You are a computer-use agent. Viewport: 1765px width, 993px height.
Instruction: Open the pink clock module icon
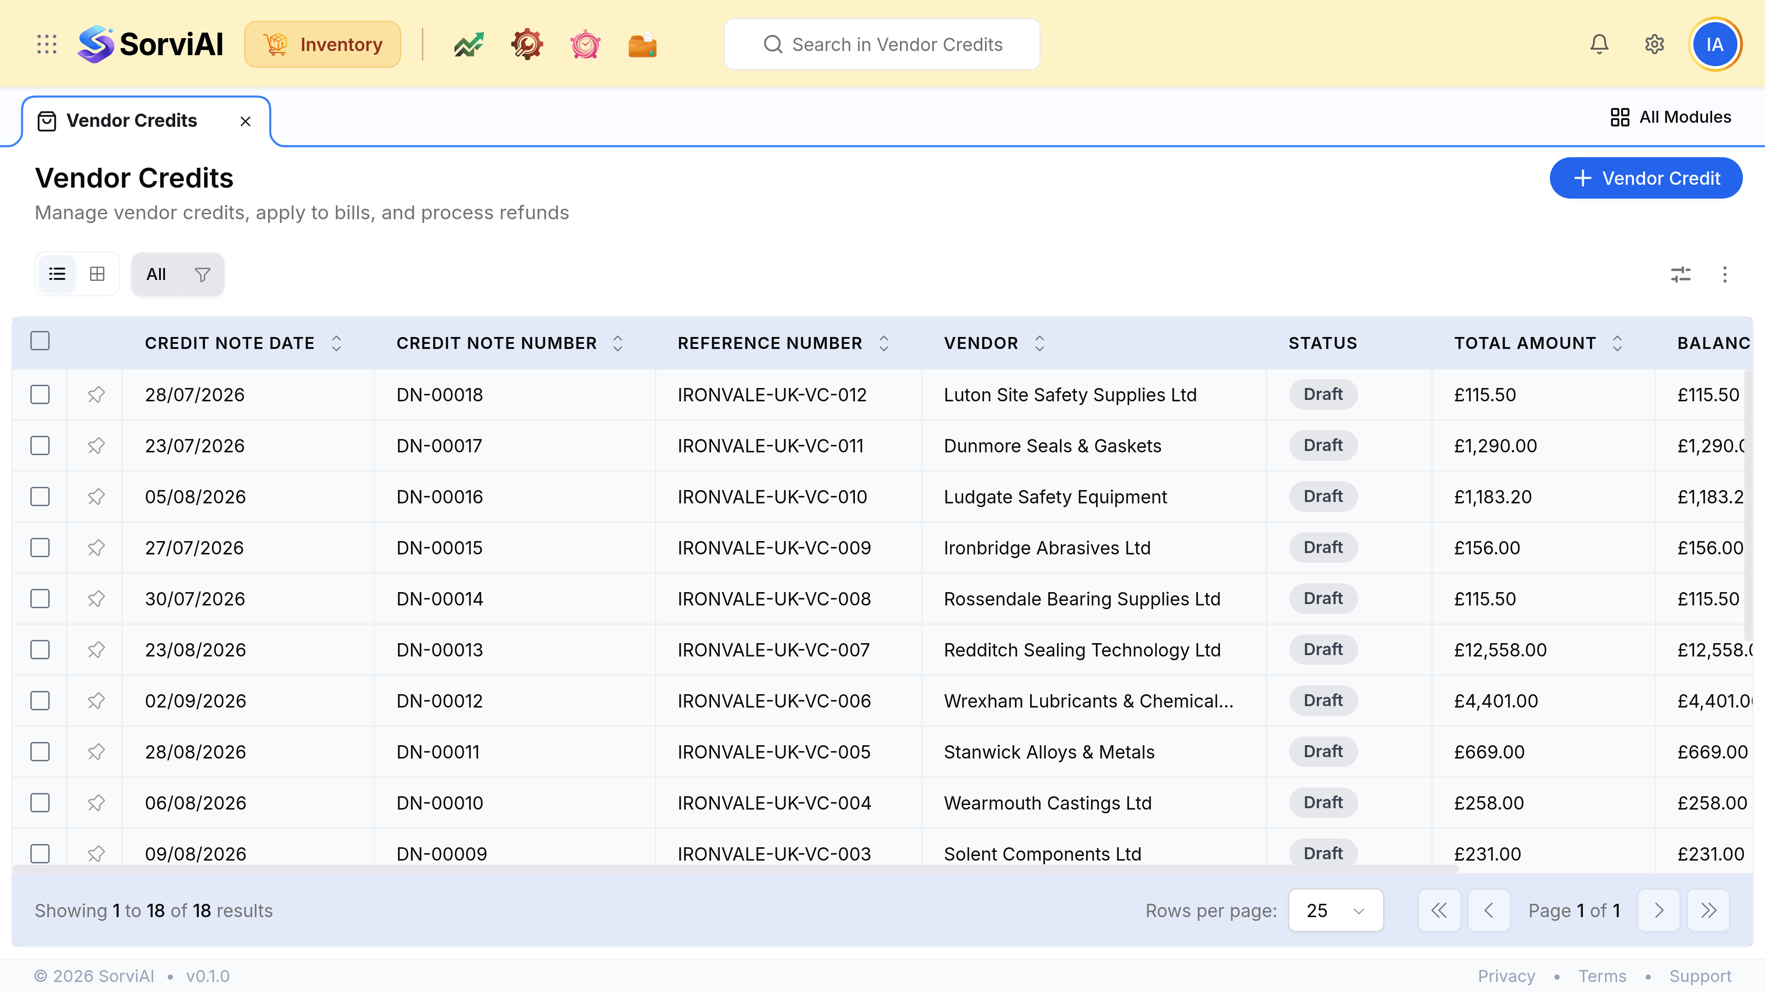pos(585,45)
